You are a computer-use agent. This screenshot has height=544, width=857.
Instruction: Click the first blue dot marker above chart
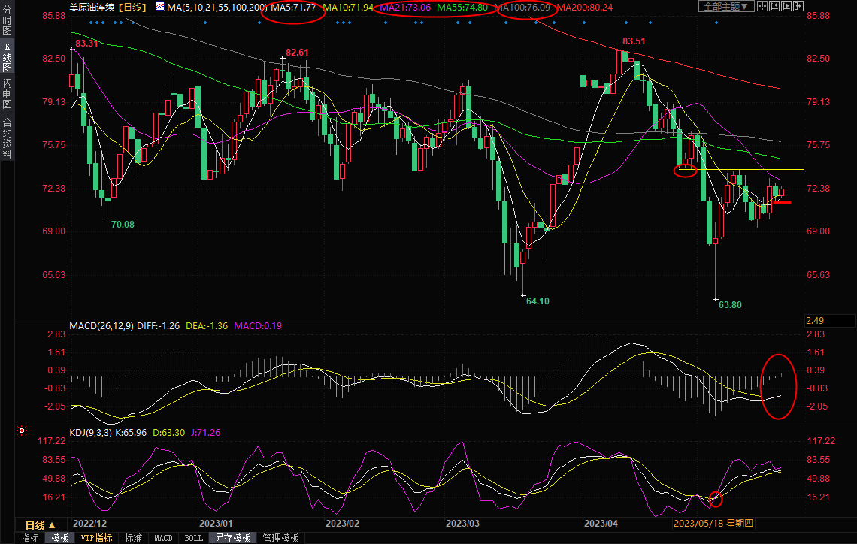click(90, 22)
